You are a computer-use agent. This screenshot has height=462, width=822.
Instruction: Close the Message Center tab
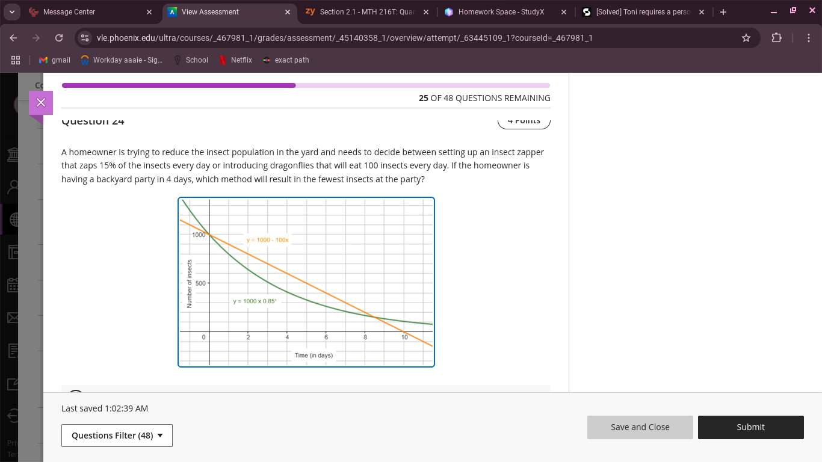point(149,12)
